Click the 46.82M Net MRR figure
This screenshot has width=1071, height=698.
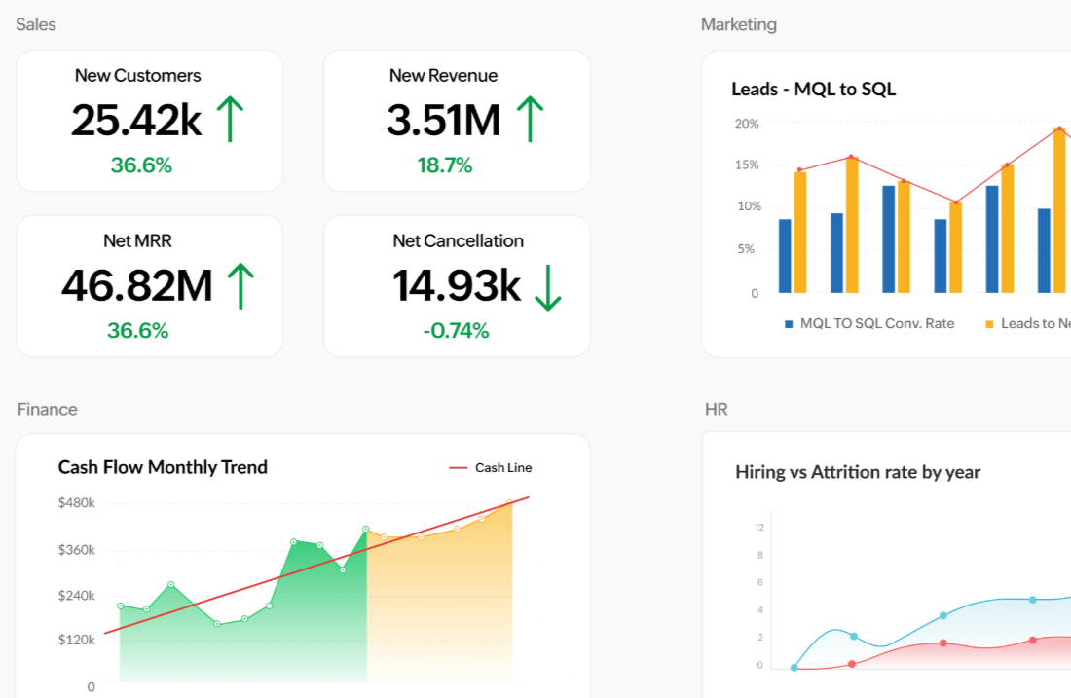pyautogui.click(x=137, y=286)
